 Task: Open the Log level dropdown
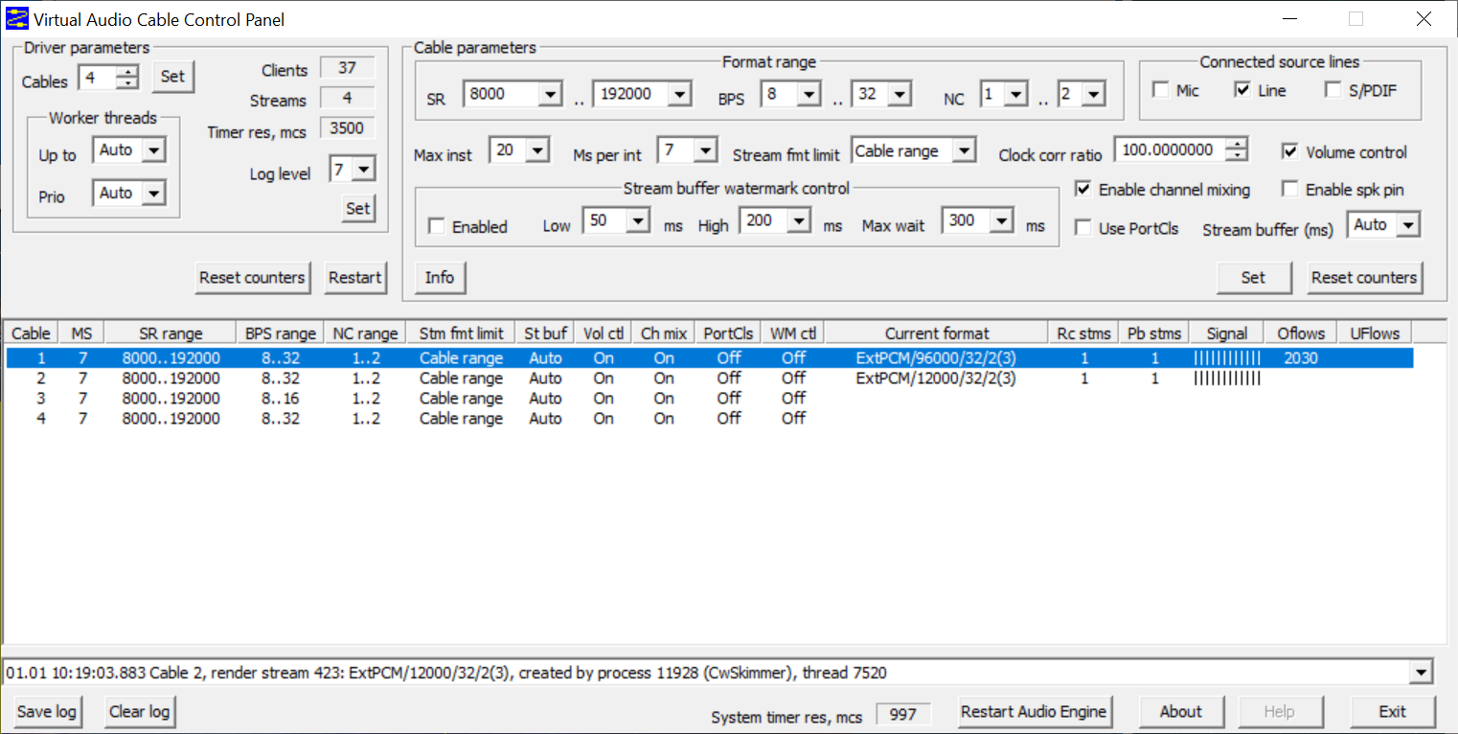pyautogui.click(x=363, y=171)
